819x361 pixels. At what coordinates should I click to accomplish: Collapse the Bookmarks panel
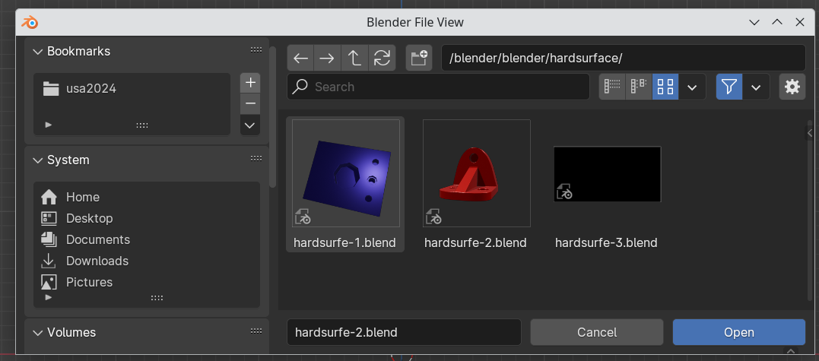(x=37, y=51)
